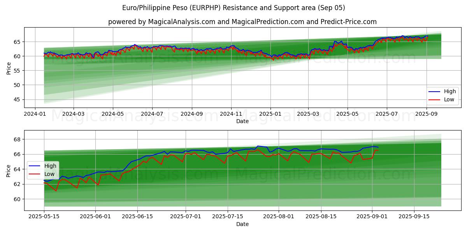Click the '2025-09-15' lower axis label
Screen dimensions: 467x233
coord(415,217)
